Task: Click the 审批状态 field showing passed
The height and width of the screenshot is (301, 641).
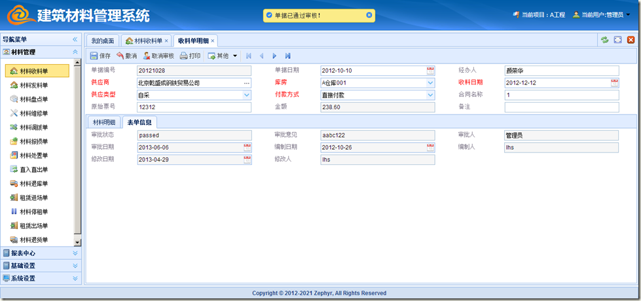Action: 194,135
